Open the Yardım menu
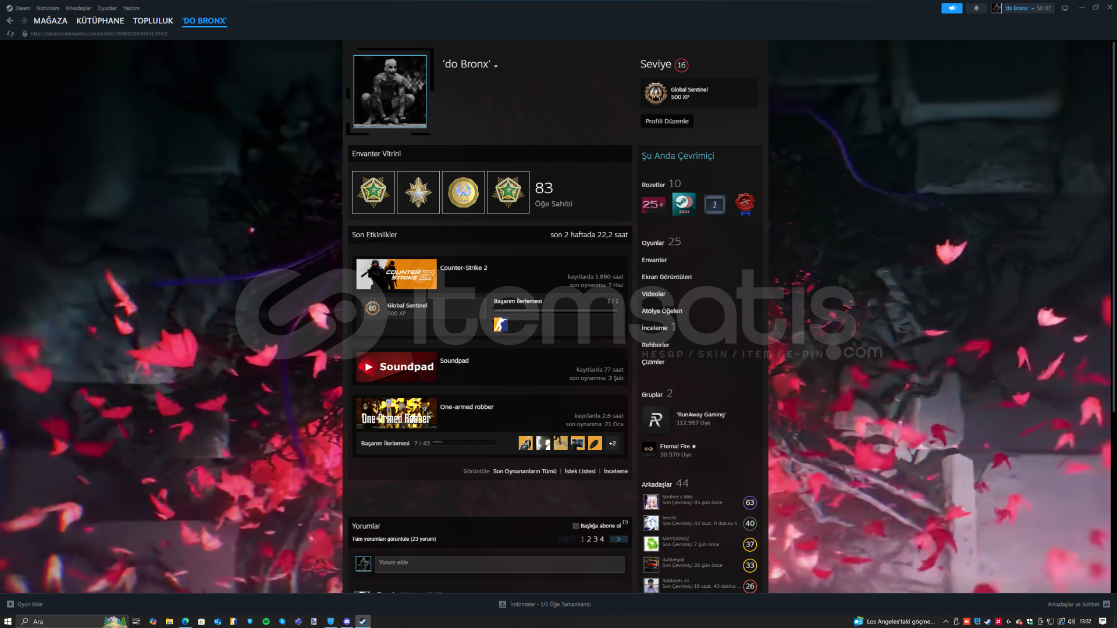The width and height of the screenshot is (1117, 628). [131, 8]
